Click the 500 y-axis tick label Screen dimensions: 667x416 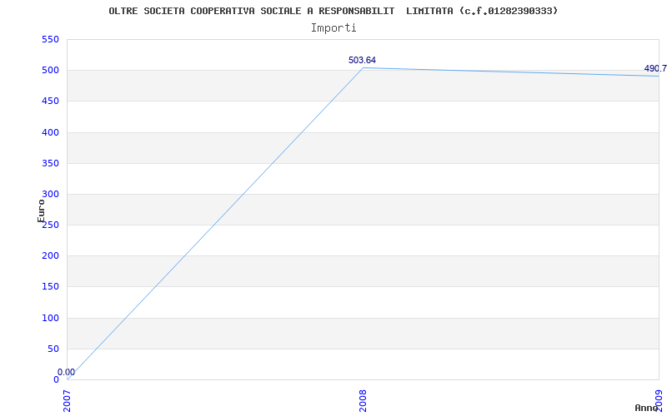click(50, 70)
